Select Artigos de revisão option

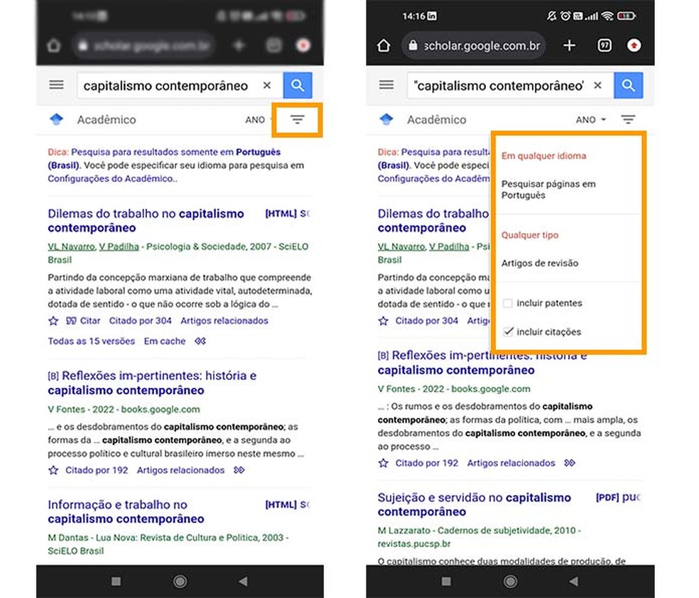[540, 263]
